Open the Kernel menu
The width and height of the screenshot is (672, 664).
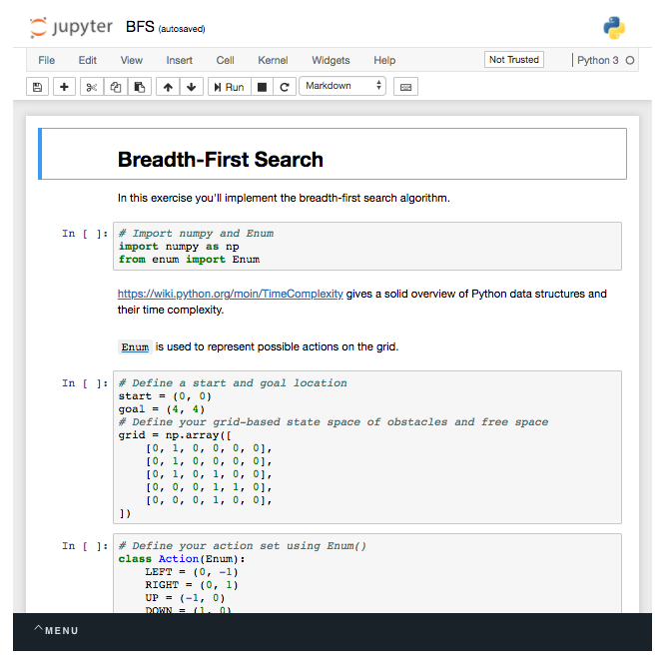(x=273, y=61)
